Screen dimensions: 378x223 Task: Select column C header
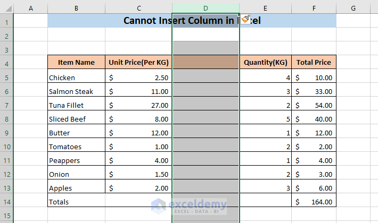tap(138, 8)
